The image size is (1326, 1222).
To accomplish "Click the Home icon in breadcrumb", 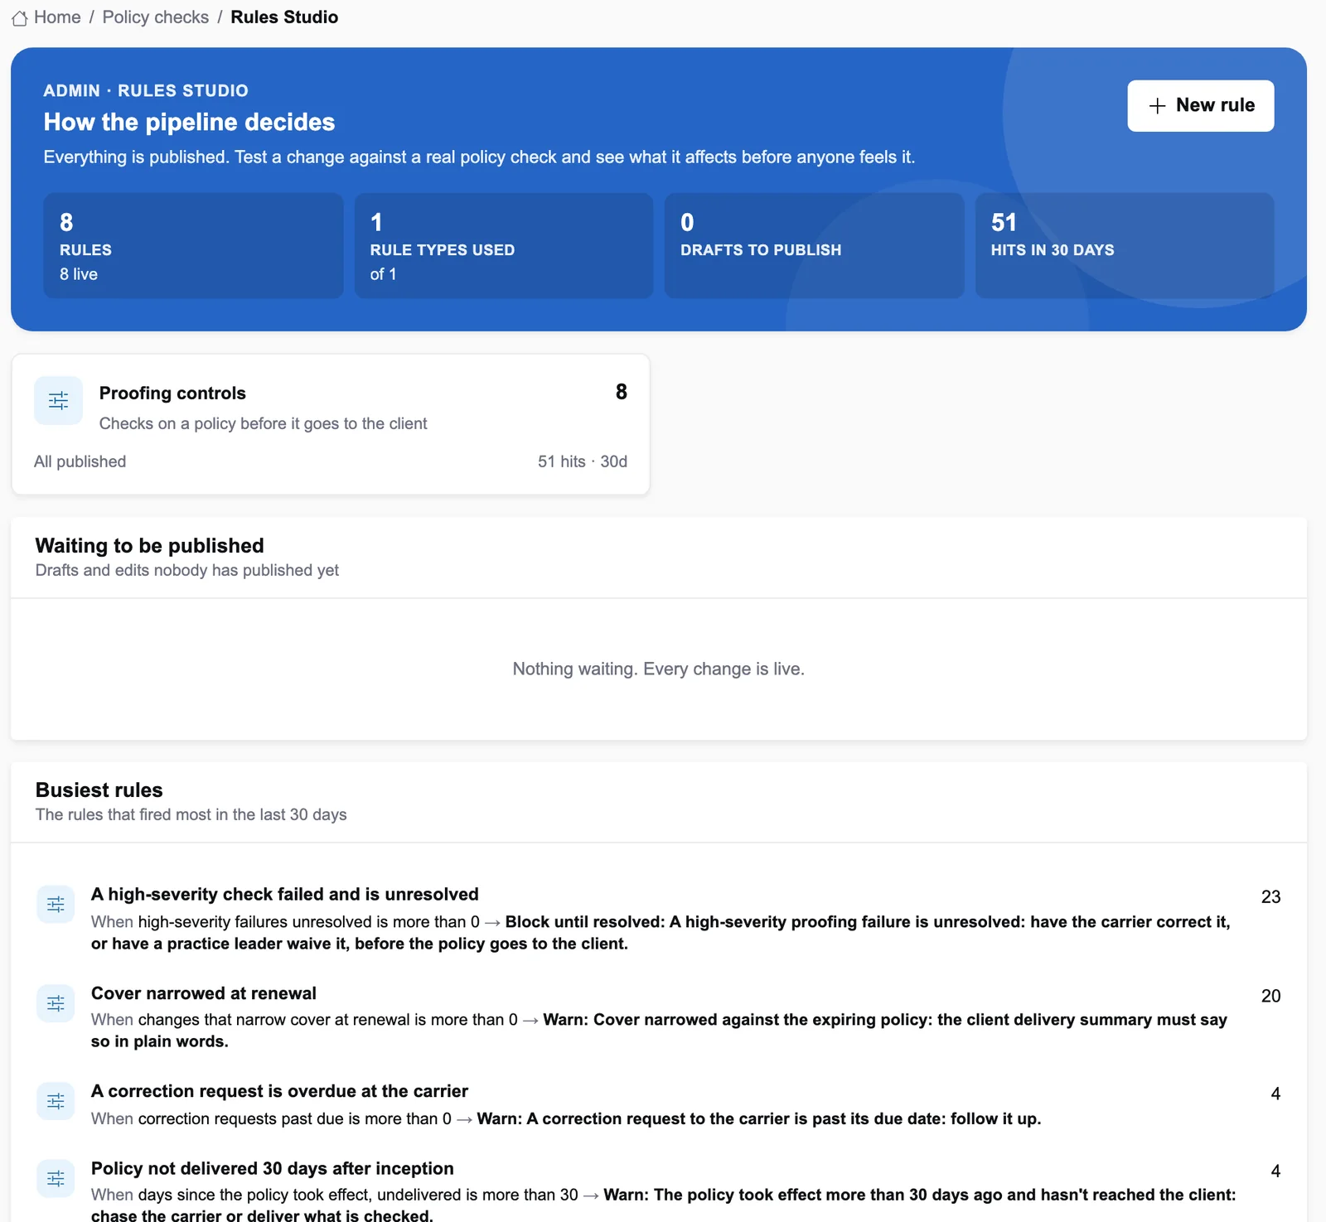I will (x=19, y=17).
